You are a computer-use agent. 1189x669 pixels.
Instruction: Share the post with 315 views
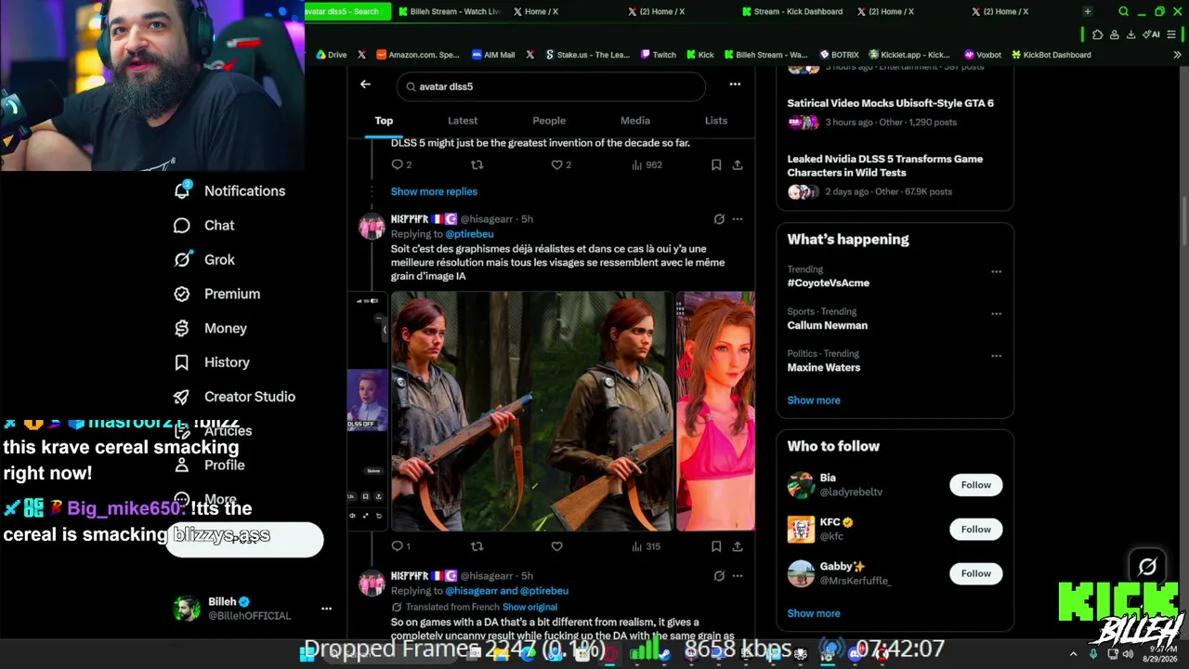pyautogui.click(x=738, y=546)
